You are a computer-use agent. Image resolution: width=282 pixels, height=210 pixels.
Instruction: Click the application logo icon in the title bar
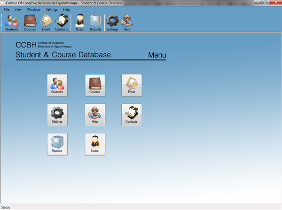pos(2,3)
